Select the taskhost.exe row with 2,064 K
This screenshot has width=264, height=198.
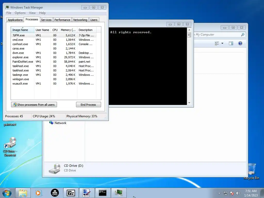point(54,70)
